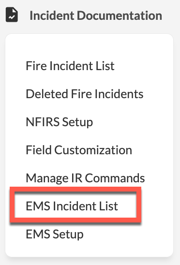Click the highlighted EMS Incident List
The image size is (180, 265).
pos(72,206)
